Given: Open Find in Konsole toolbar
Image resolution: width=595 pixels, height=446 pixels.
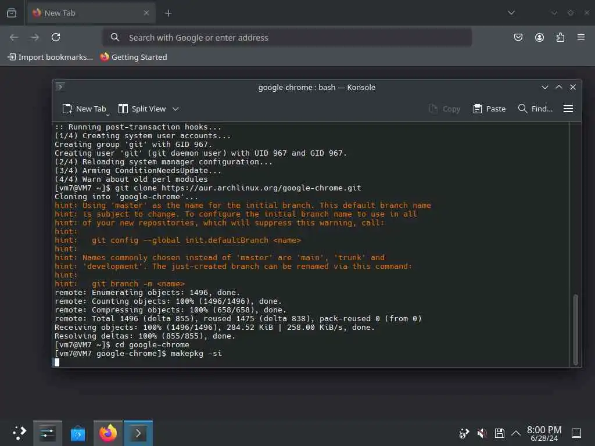Looking at the screenshot, I should [535, 109].
